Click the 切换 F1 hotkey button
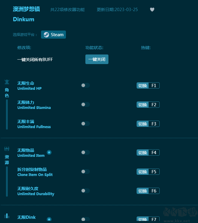198x223 pixels. [x=148, y=86]
